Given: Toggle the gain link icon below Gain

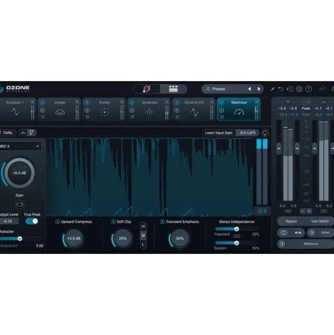Looking at the screenshot, I should tap(19, 205).
